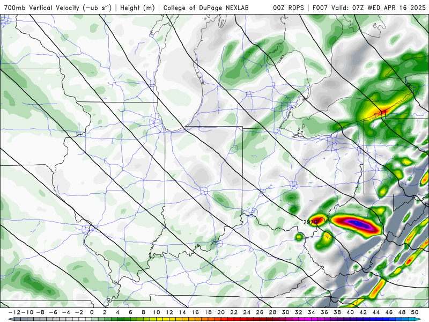Select the "4" legend value
The width and height of the screenshot is (429, 322).
[x=117, y=312]
